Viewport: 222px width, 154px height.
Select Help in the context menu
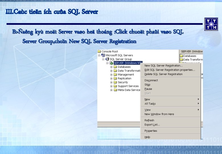coord(170,137)
